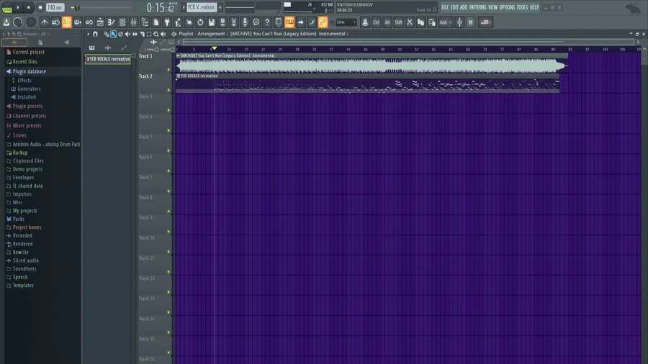Open the FILE menu

pos(445,7)
